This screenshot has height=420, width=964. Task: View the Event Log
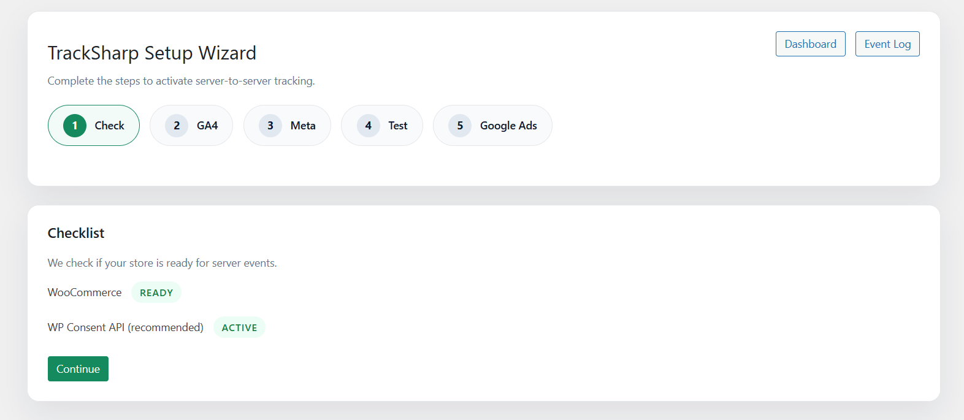(887, 44)
